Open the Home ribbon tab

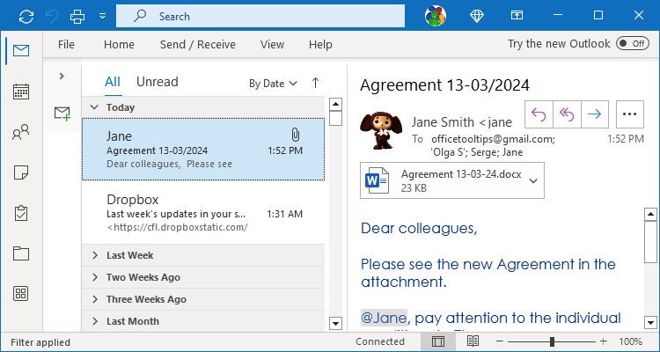point(119,44)
